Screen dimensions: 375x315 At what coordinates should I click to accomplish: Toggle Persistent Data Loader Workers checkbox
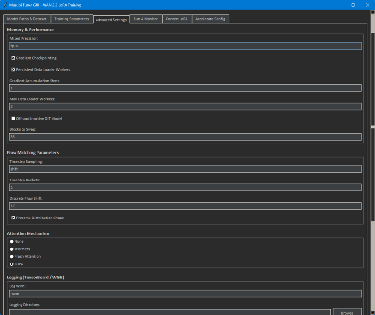pyautogui.click(x=14, y=70)
